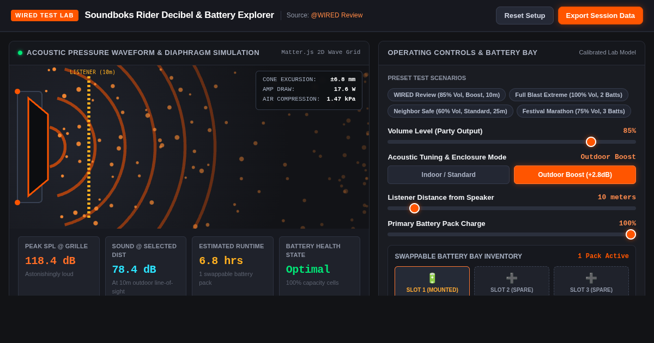Apply the Full Blast Extreme preset
Viewport: 654px width, 343px height.
[568, 95]
